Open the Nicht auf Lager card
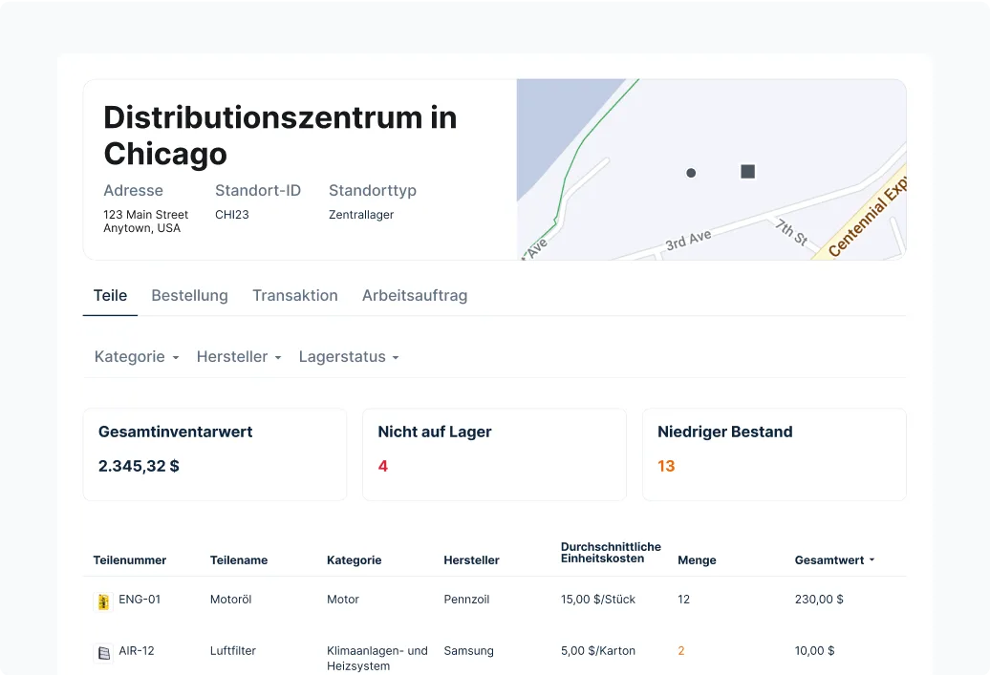The width and height of the screenshot is (990, 675). [494, 454]
